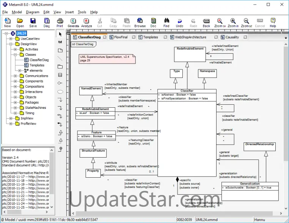Close the Templates tab
Viewport: 289px width, 223px height.
pos(165,37)
